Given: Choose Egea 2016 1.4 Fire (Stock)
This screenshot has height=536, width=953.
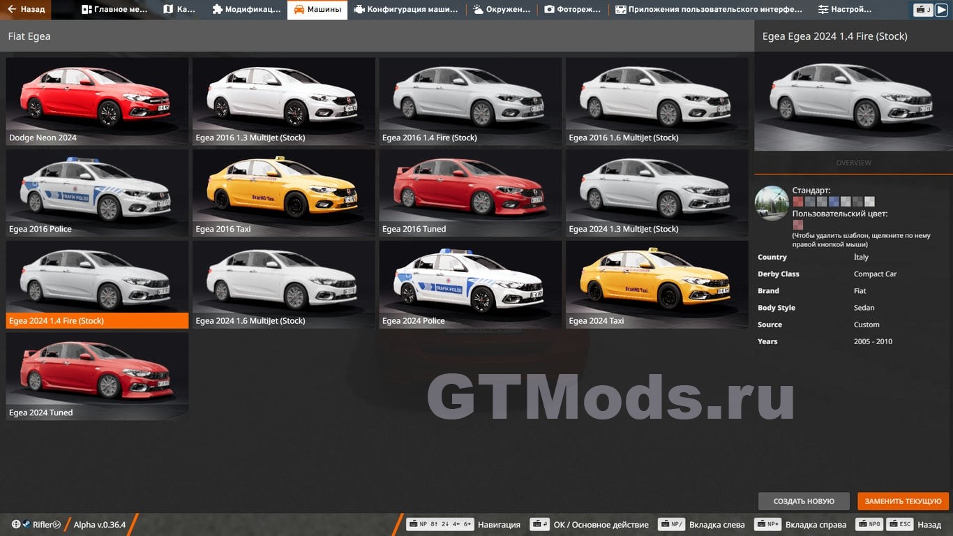Looking at the screenshot, I should (x=470, y=101).
